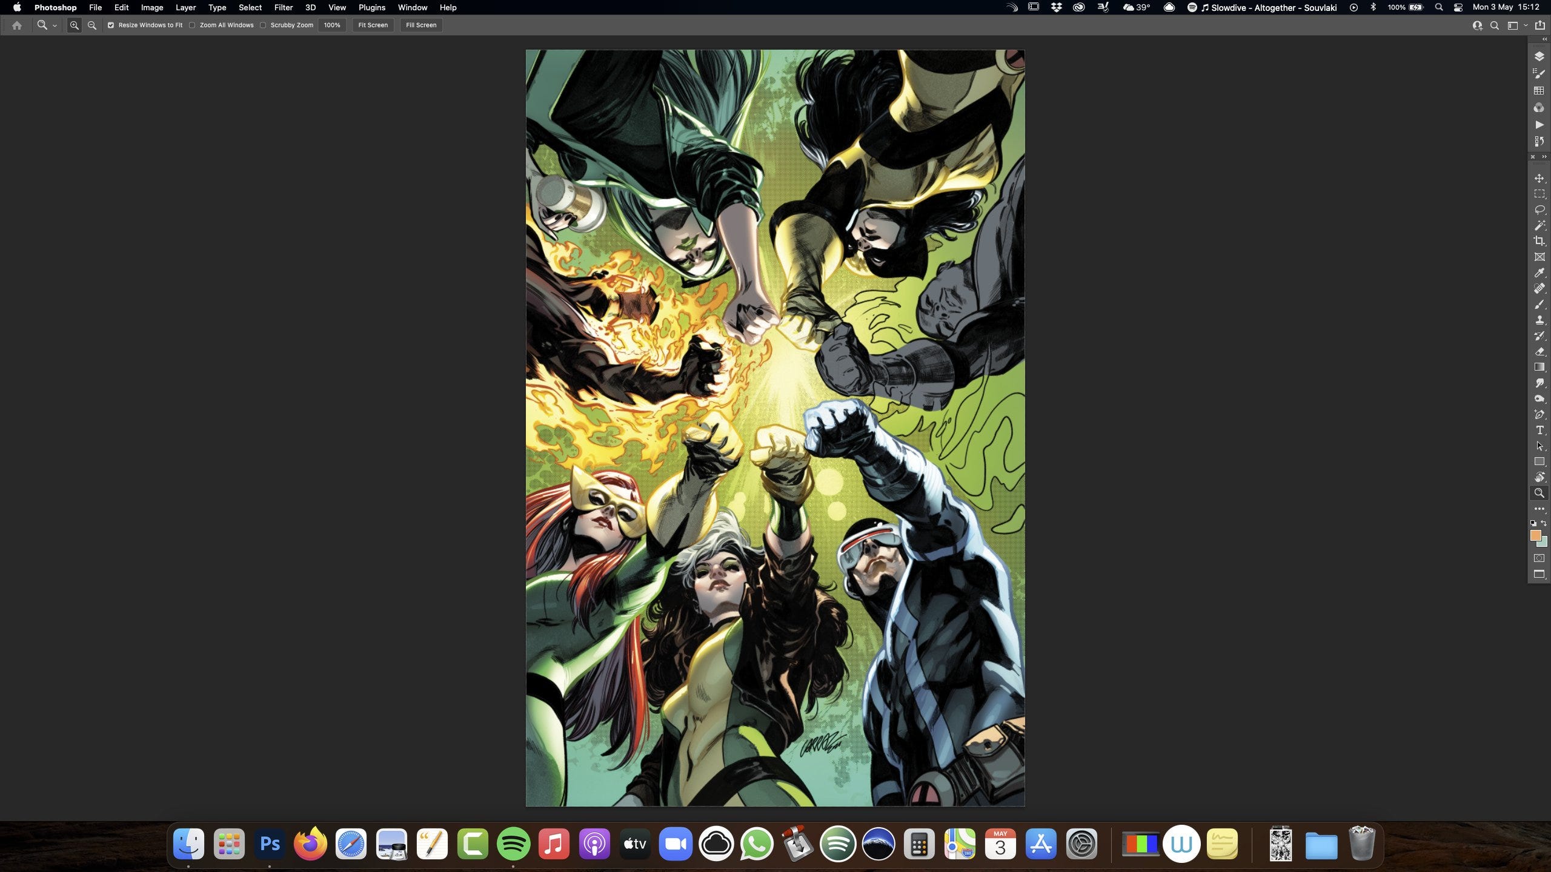Open the Layer menu
Screen dimensions: 1551x872
185,7
